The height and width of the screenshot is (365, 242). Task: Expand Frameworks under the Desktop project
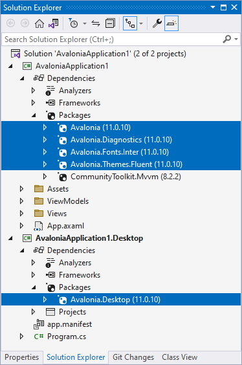[33, 275]
